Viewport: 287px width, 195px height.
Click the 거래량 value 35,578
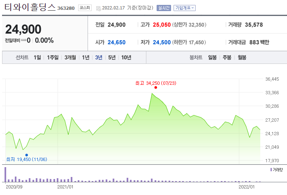click(254, 25)
